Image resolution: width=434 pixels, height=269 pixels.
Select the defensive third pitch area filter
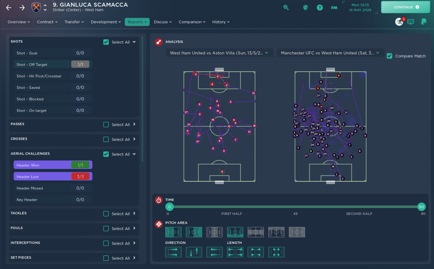(x=173, y=232)
